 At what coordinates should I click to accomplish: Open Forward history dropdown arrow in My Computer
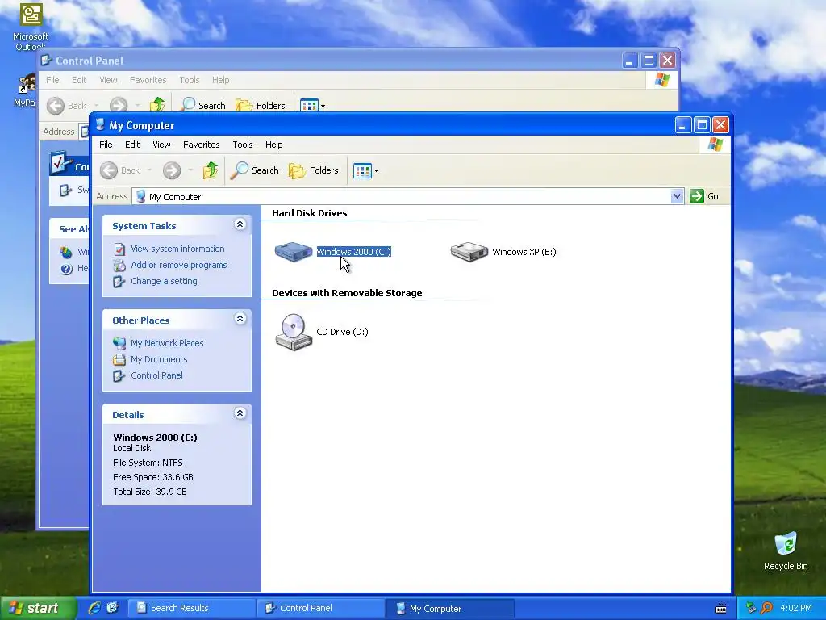tap(190, 170)
